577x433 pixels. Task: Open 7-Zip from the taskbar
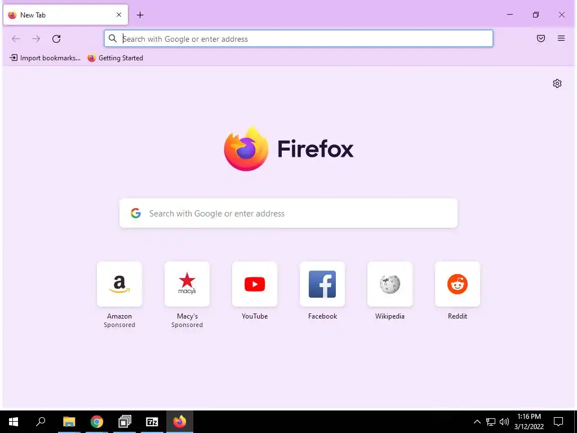[x=152, y=422]
